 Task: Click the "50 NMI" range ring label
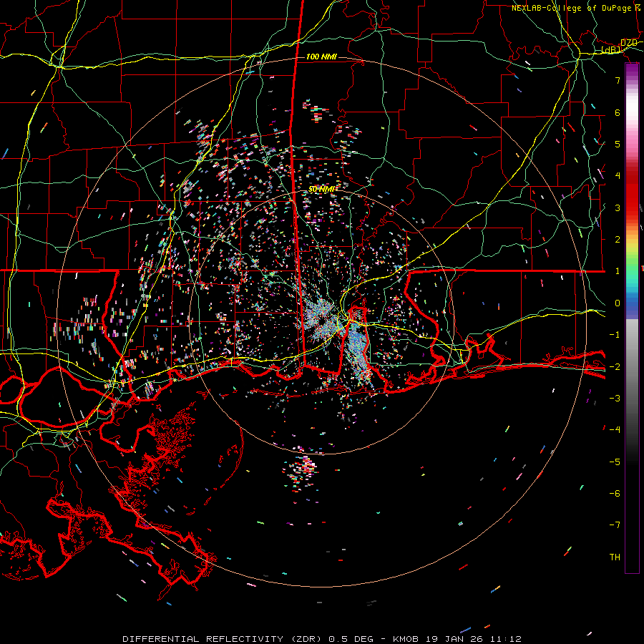pos(321,189)
